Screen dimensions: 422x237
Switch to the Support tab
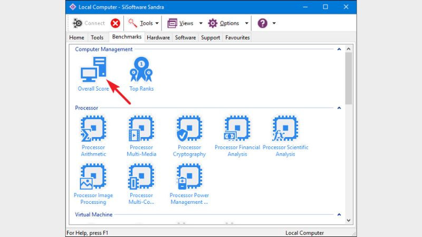(210, 37)
